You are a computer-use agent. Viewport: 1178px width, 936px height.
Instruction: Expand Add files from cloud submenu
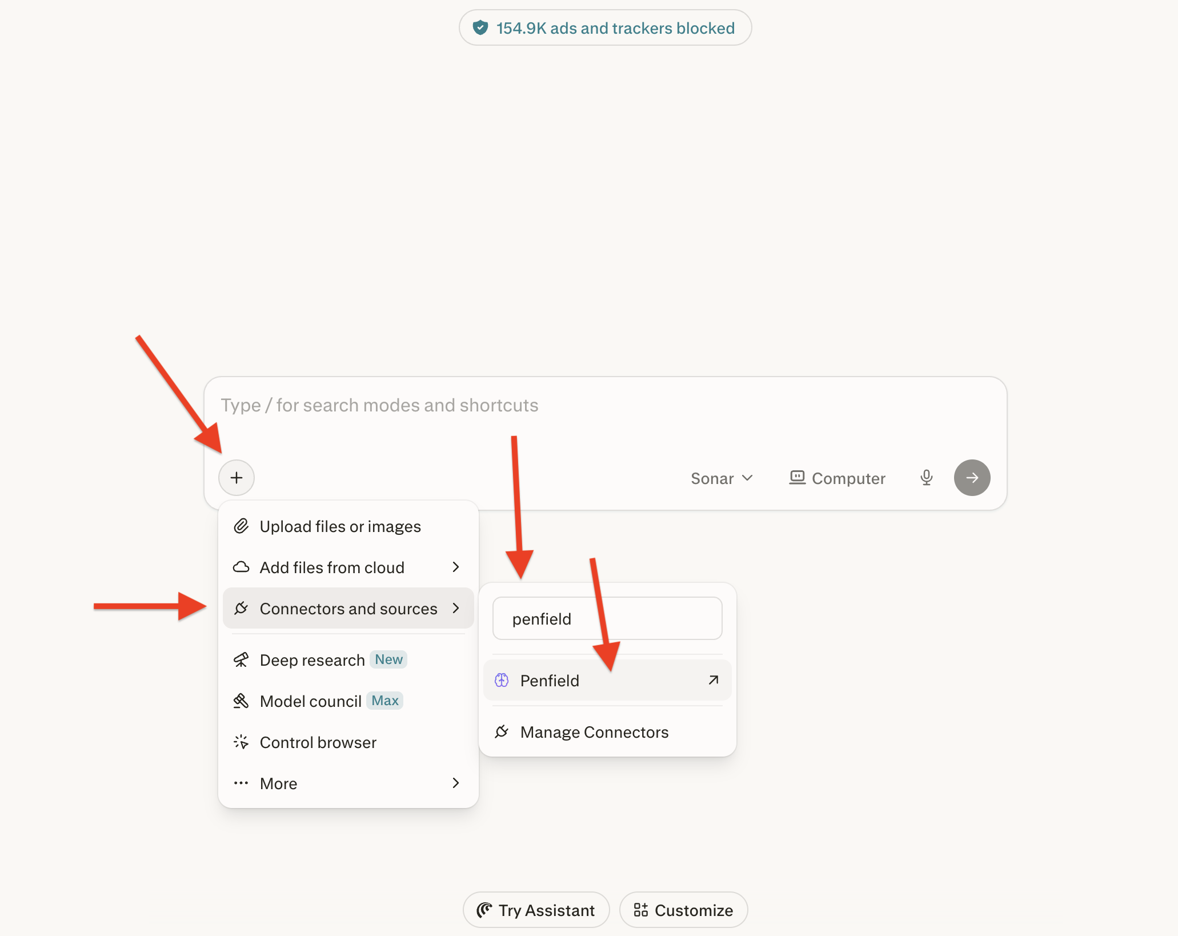[x=348, y=567]
